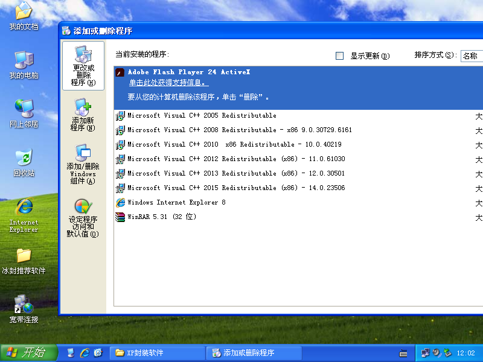Select the 我的电脑 desktop icon
Viewport: 483px width, 362px height.
pos(24,65)
